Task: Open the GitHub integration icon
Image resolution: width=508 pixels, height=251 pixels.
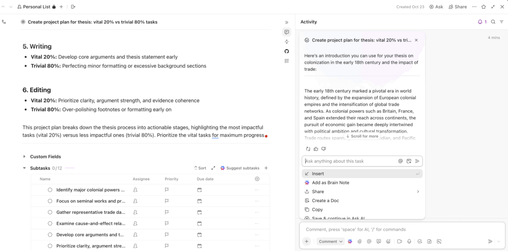Action: pyautogui.click(x=287, y=51)
